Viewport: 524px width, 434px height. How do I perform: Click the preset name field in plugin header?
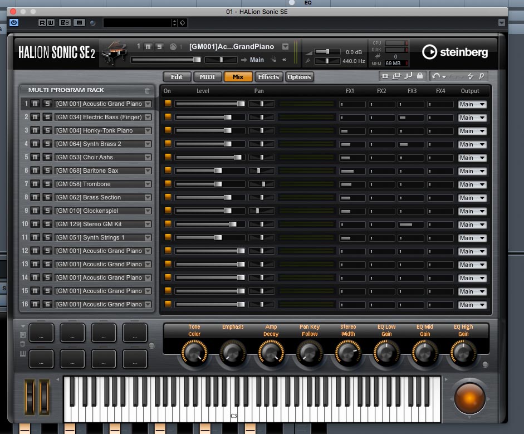138,23
